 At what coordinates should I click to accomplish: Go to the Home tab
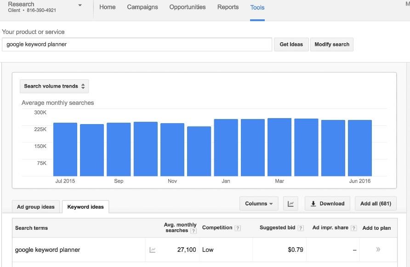tap(107, 7)
